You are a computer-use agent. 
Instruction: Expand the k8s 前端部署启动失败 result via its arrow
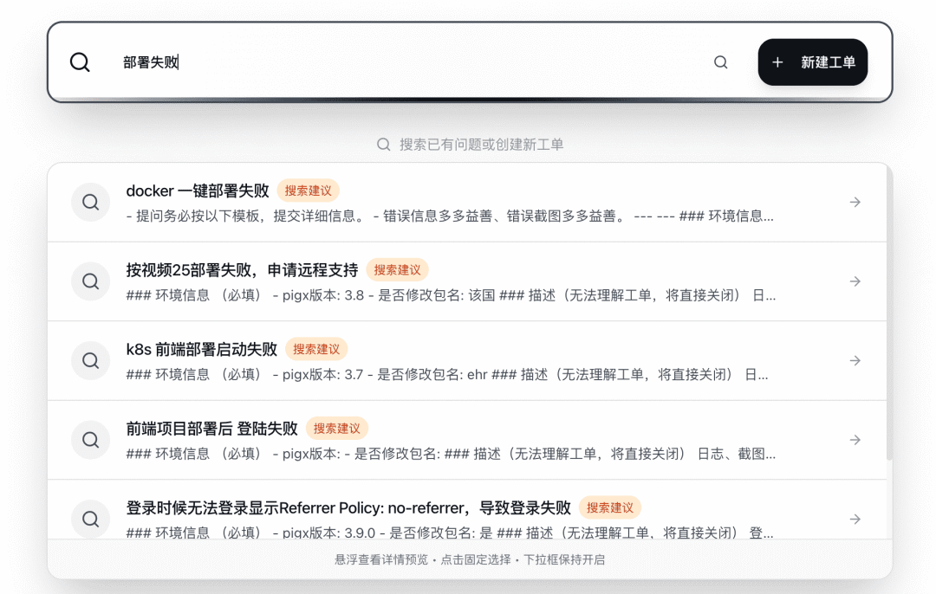click(x=855, y=360)
